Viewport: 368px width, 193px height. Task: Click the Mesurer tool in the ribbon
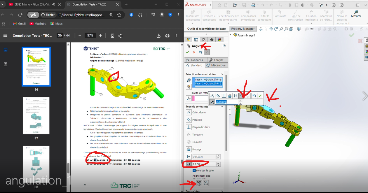[x=356, y=14]
